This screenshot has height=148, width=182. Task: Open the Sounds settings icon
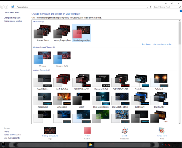tap(124, 131)
